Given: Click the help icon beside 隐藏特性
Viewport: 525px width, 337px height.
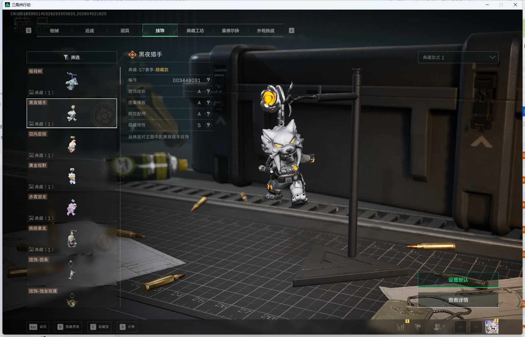Looking at the screenshot, I should pyautogui.click(x=208, y=125).
